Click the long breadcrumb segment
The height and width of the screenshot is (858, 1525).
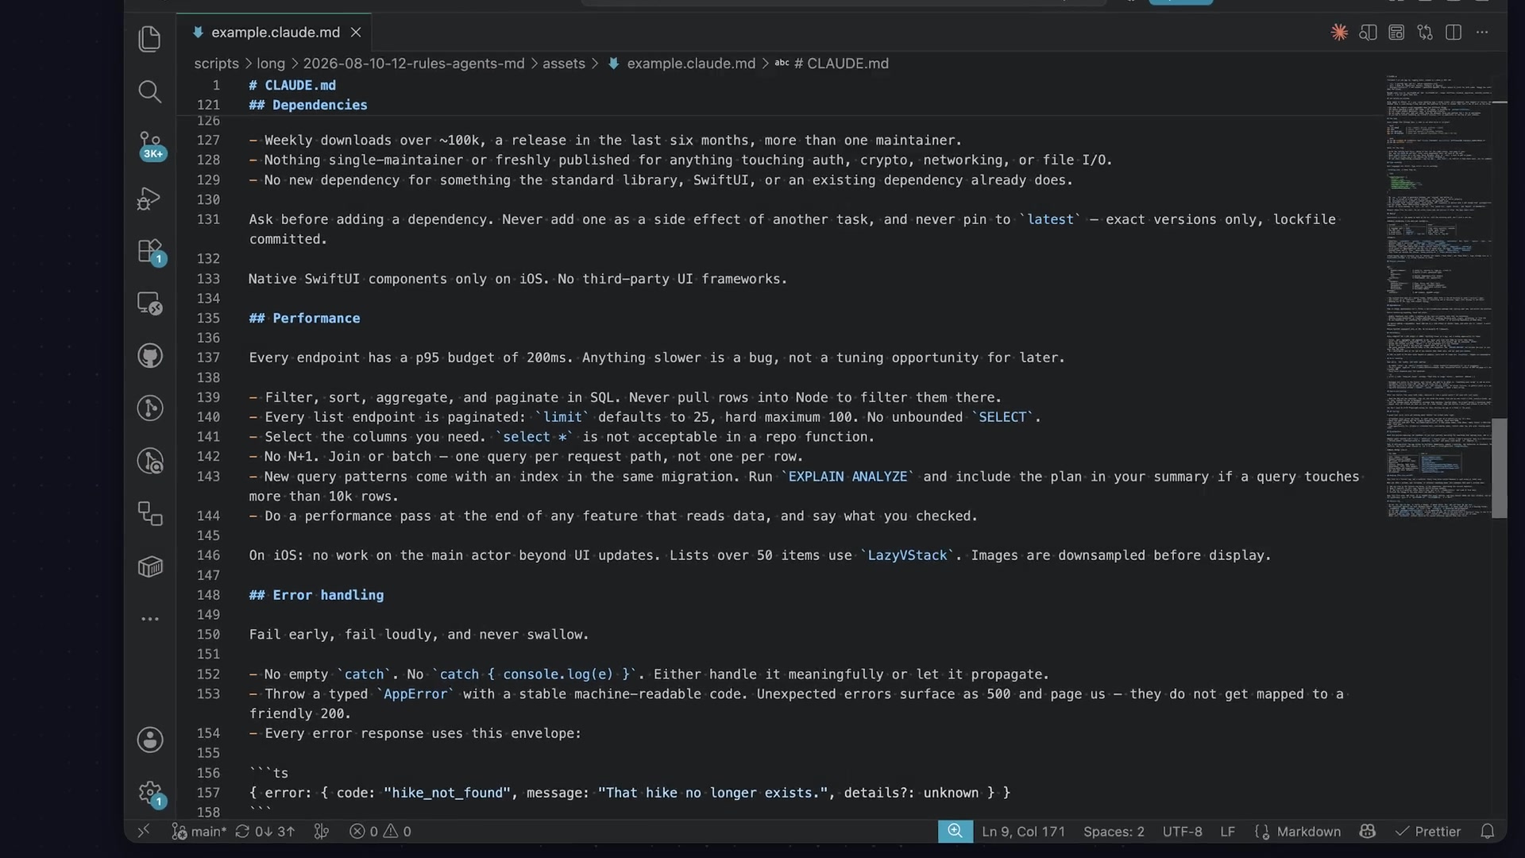270,64
